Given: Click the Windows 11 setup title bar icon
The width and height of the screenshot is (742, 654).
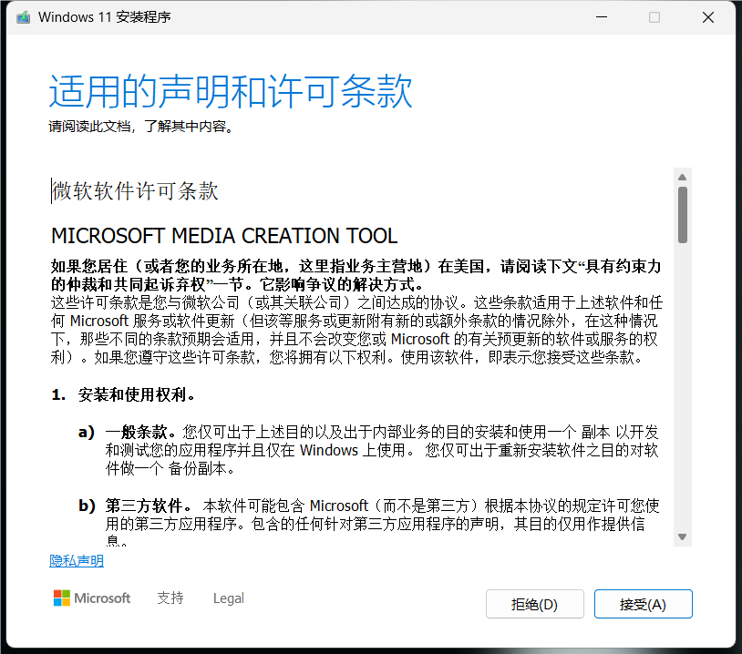Looking at the screenshot, I should (x=23, y=17).
